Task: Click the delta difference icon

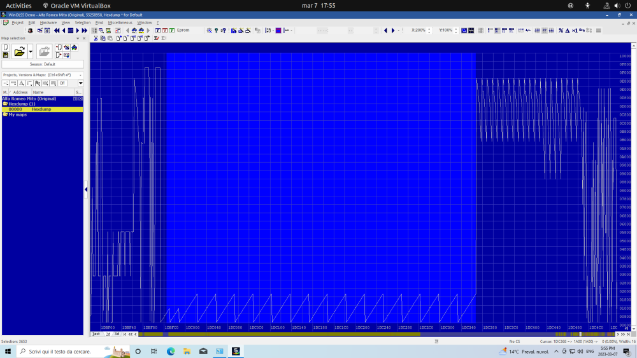Action: click(568, 31)
